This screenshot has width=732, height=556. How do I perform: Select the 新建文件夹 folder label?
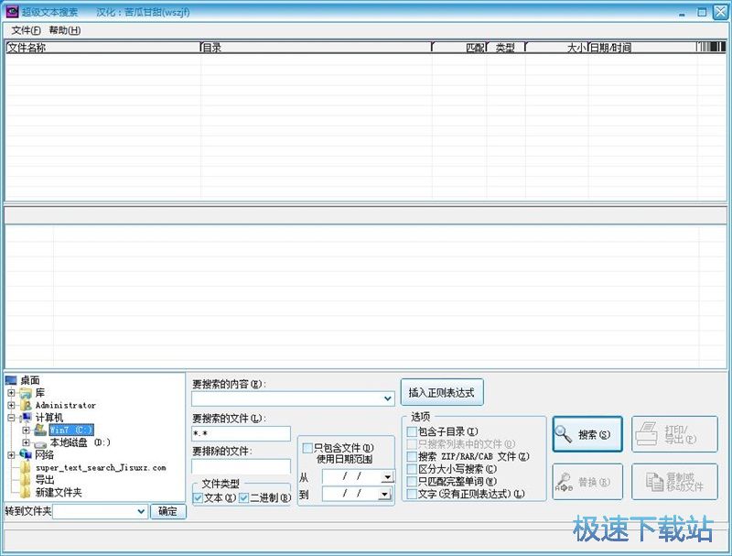tap(59, 492)
